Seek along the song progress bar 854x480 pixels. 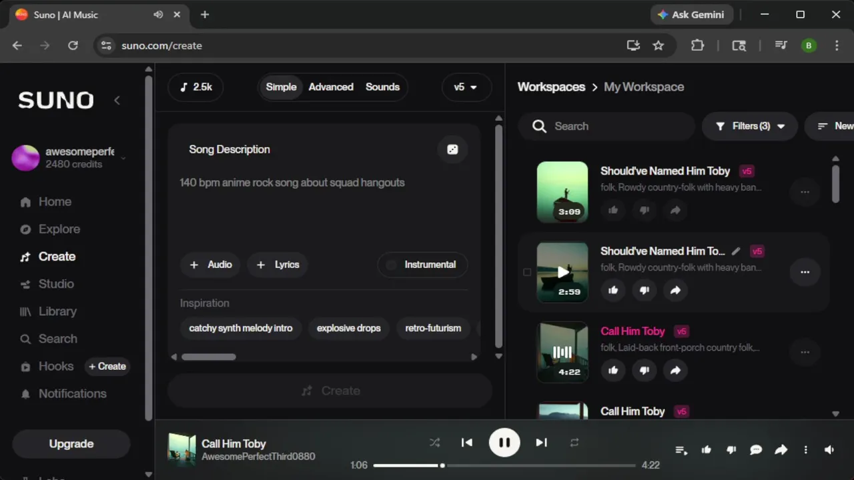tap(504, 465)
